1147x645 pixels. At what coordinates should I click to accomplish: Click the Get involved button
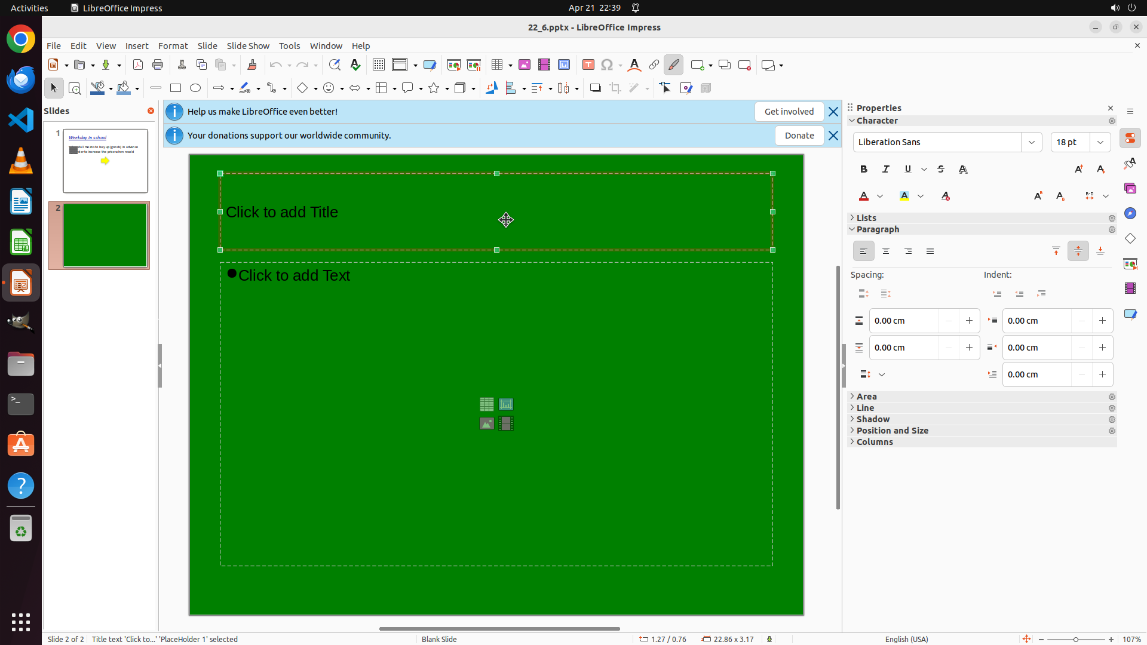[x=789, y=112]
